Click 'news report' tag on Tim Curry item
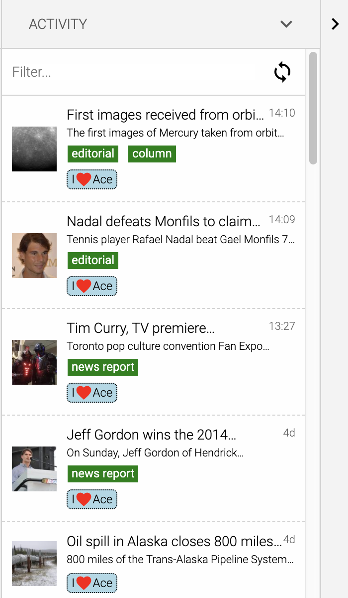This screenshot has height=598, width=348. pyautogui.click(x=103, y=367)
